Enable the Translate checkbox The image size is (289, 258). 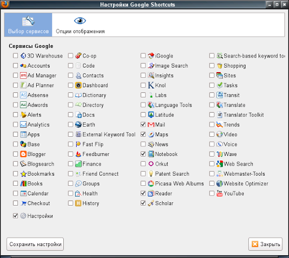(x=212, y=105)
